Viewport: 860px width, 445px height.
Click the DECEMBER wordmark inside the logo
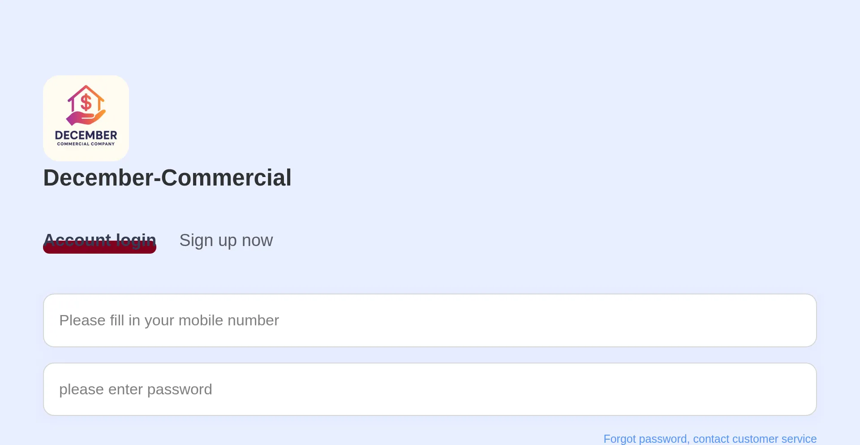click(86, 135)
